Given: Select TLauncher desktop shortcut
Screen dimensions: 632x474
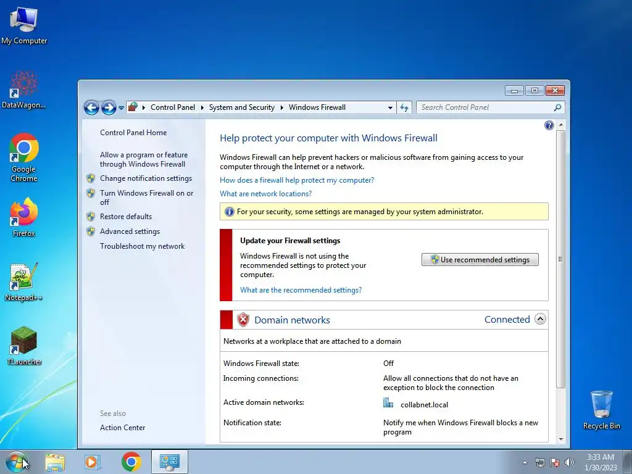Looking at the screenshot, I should pos(24,346).
